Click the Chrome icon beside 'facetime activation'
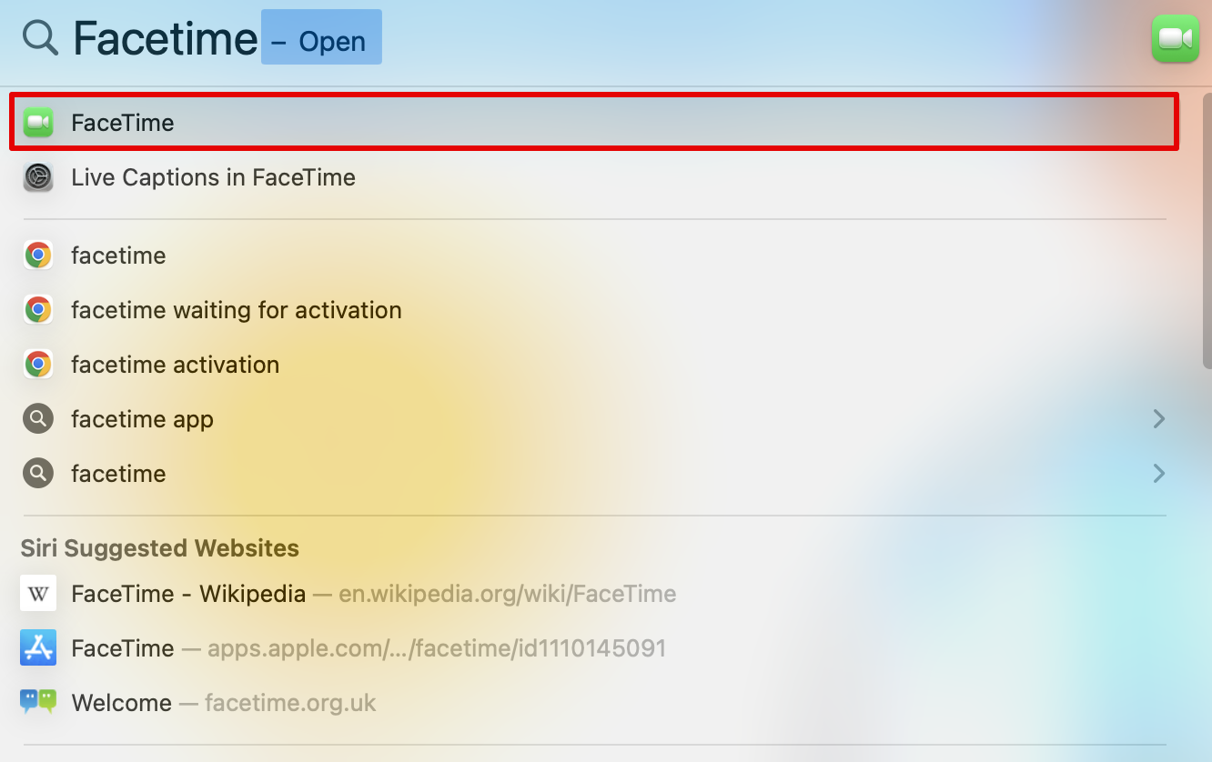The height and width of the screenshot is (762, 1212). point(38,365)
